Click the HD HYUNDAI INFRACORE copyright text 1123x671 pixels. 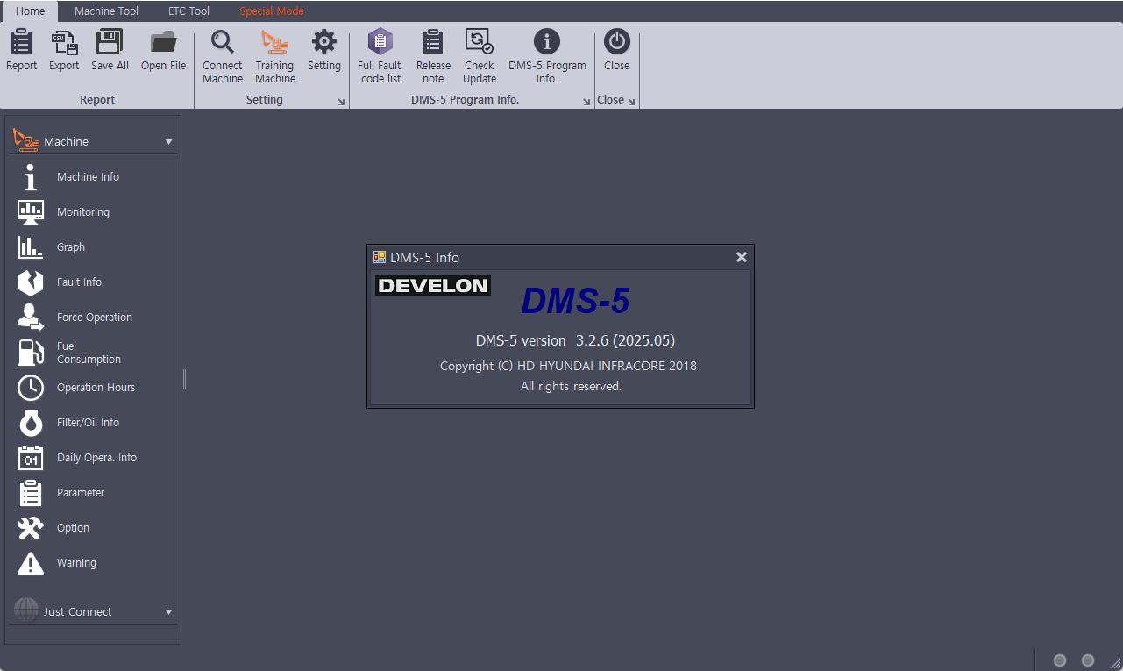[x=568, y=366]
